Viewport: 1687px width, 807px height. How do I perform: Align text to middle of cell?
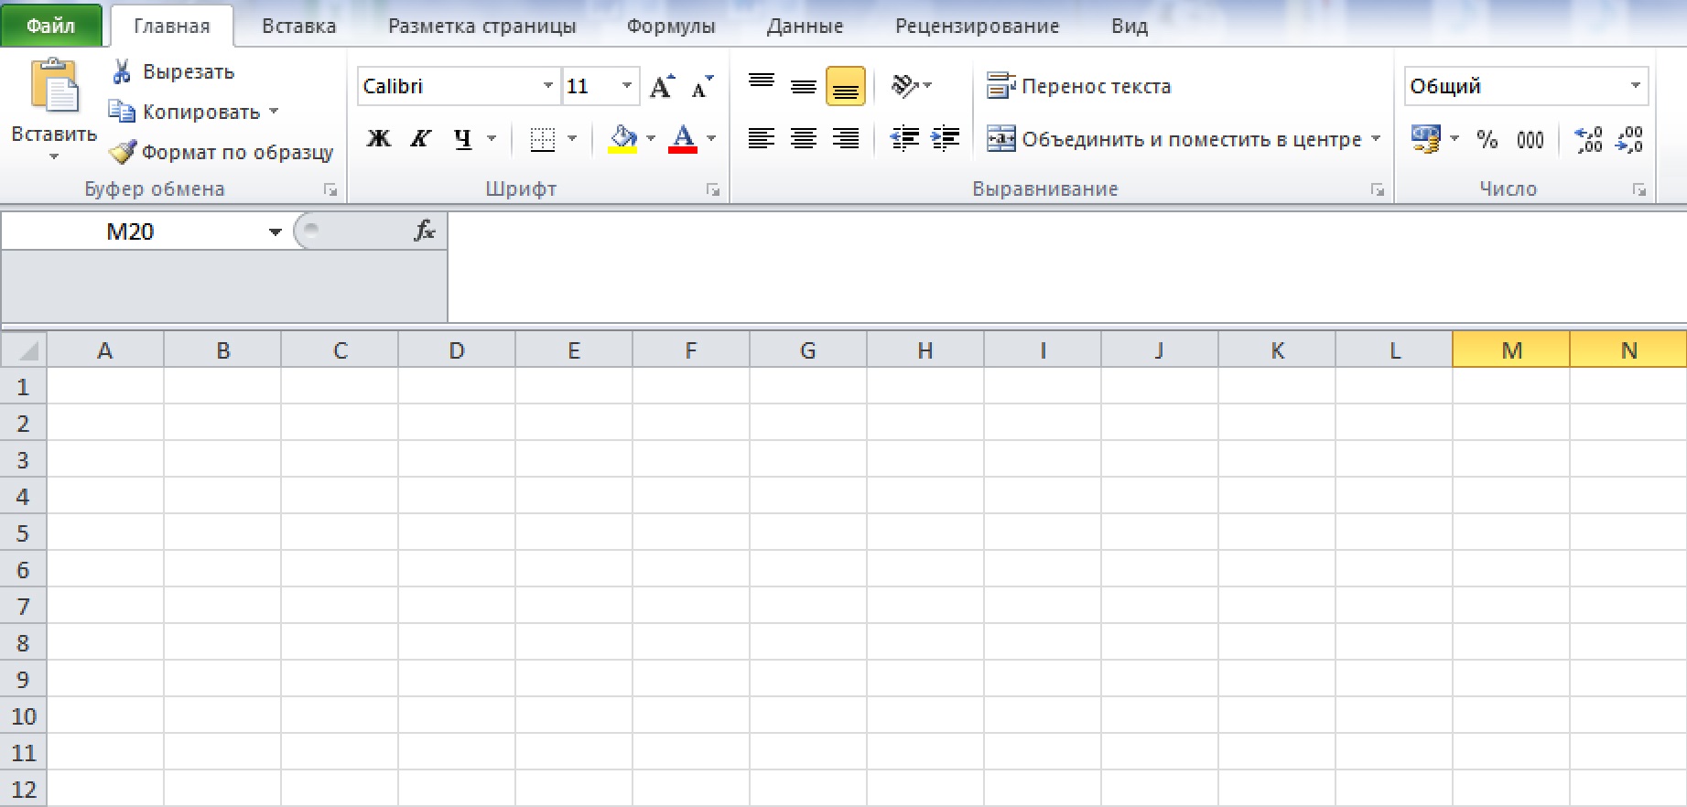tap(804, 86)
